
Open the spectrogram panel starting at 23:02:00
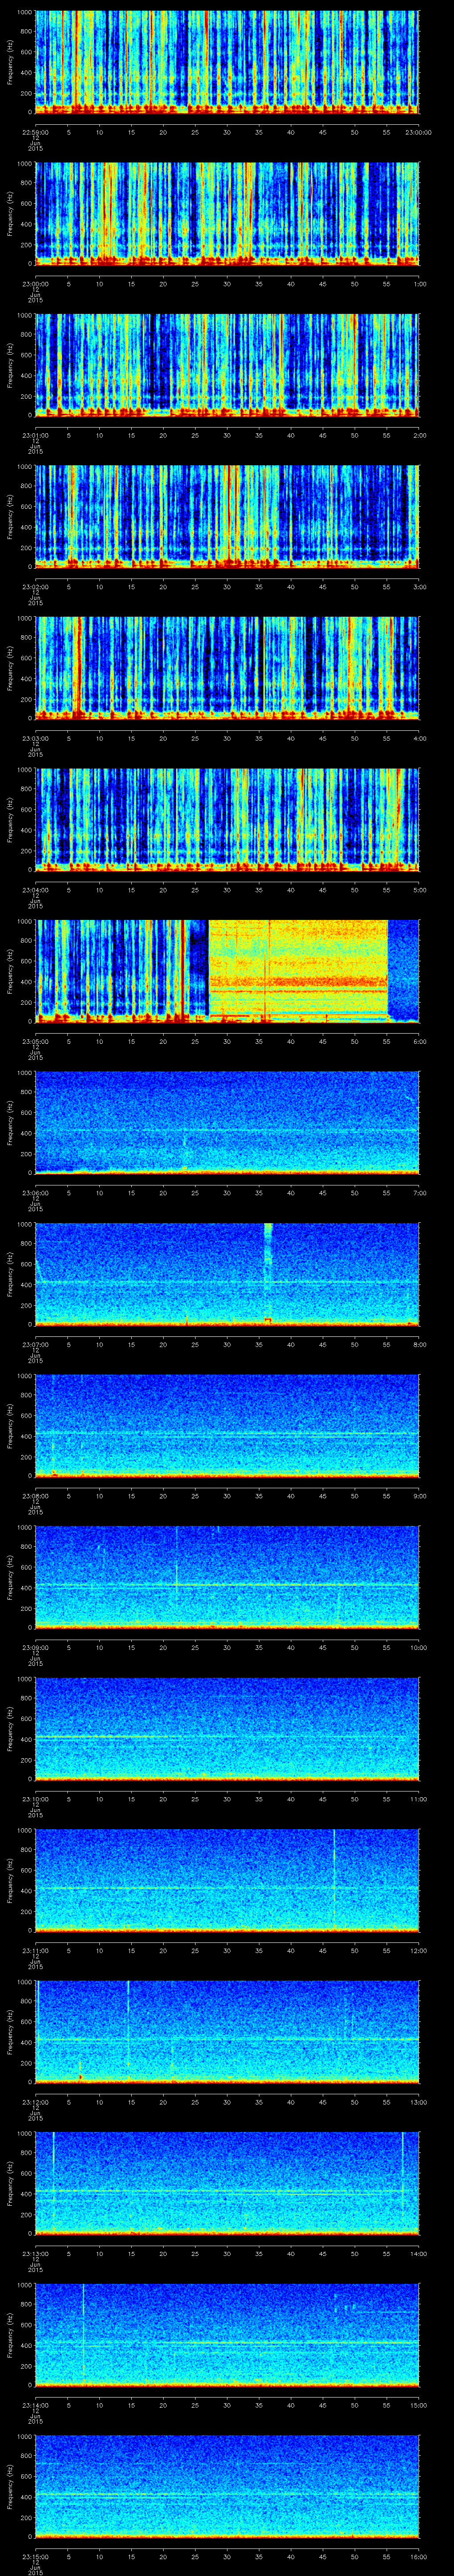pos(227,517)
